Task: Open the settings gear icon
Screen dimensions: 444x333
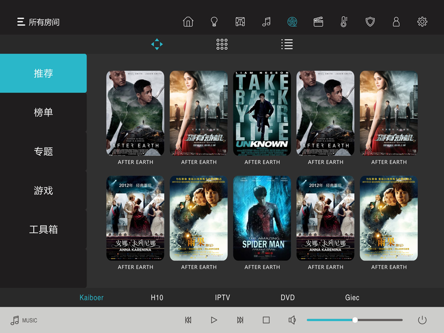Action: (422, 21)
